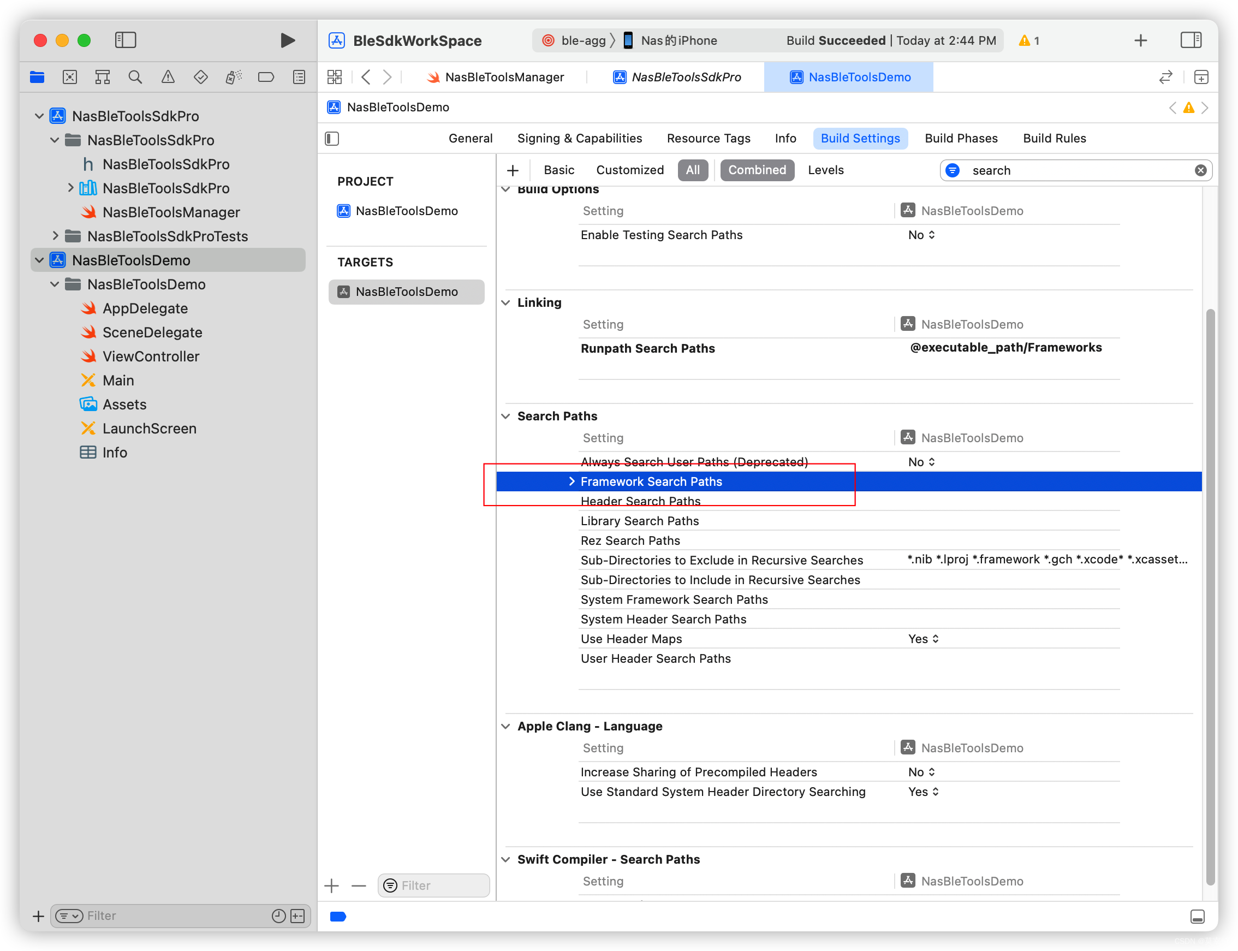Click the Run play button
The image size is (1238, 951).
(x=288, y=40)
